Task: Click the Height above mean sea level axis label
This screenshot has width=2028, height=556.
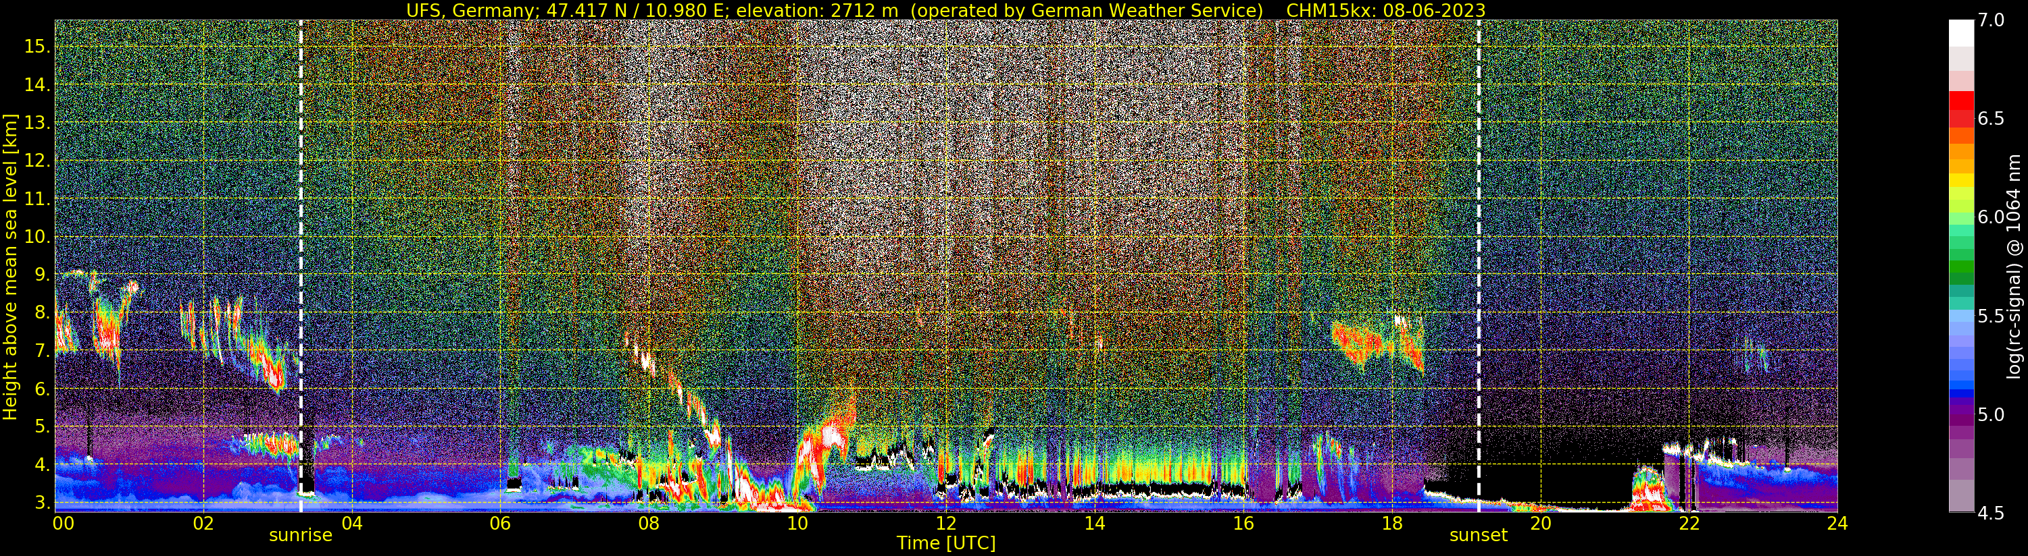Action: [10, 265]
